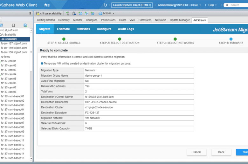Open the Help dropdown menu
This screenshot has width=248, height=164.
point(212,5)
